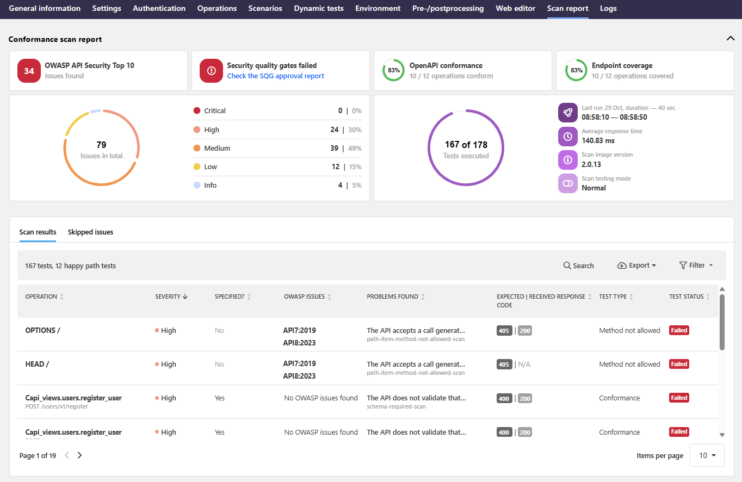Click the scan testing mode toggle icon
The height and width of the screenshot is (482, 742).
567,183
